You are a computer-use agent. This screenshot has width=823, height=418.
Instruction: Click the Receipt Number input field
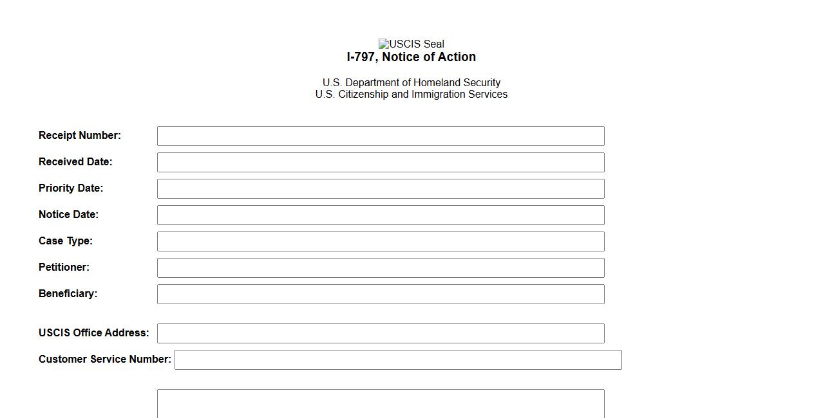tap(381, 136)
